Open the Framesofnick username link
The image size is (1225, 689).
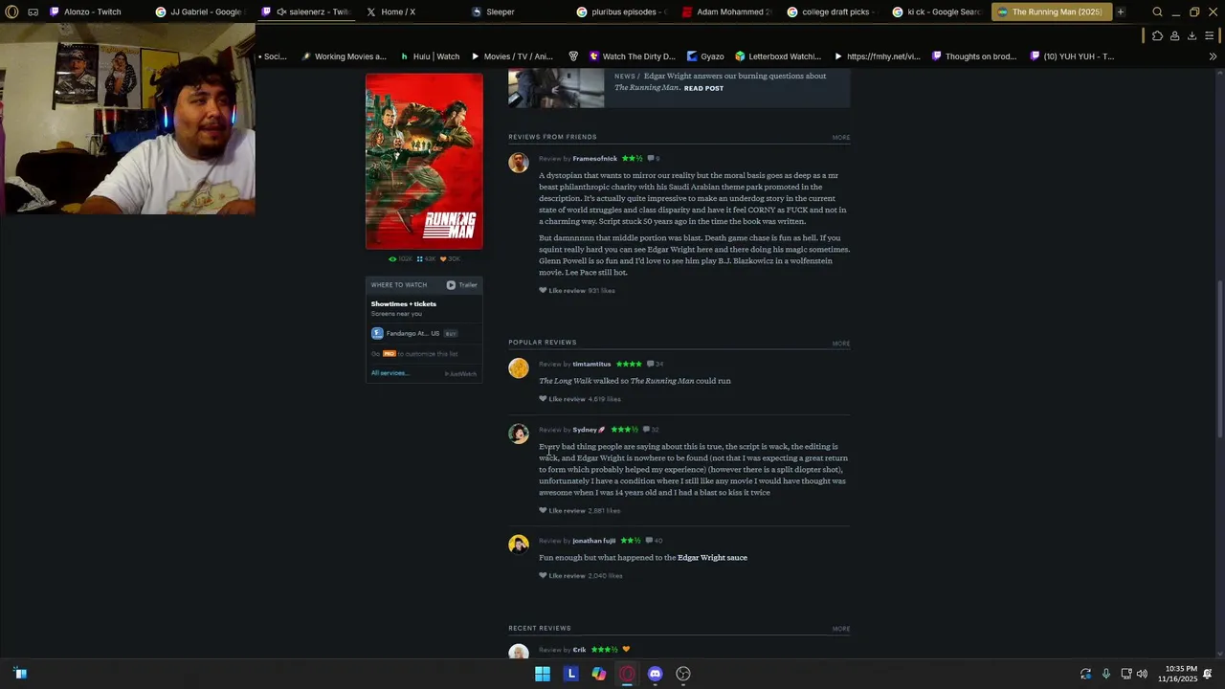594,159
